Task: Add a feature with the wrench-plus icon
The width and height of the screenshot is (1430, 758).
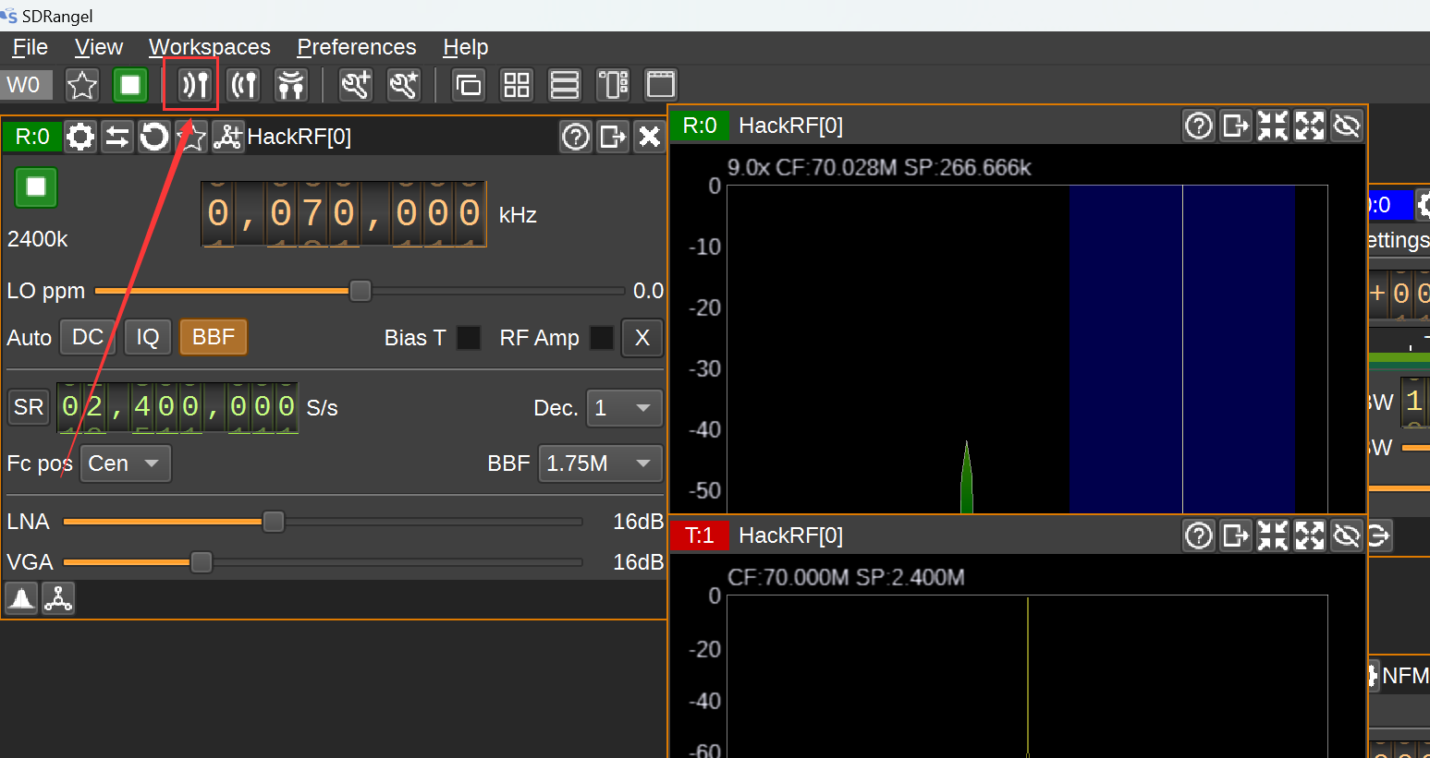Action: point(355,85)
